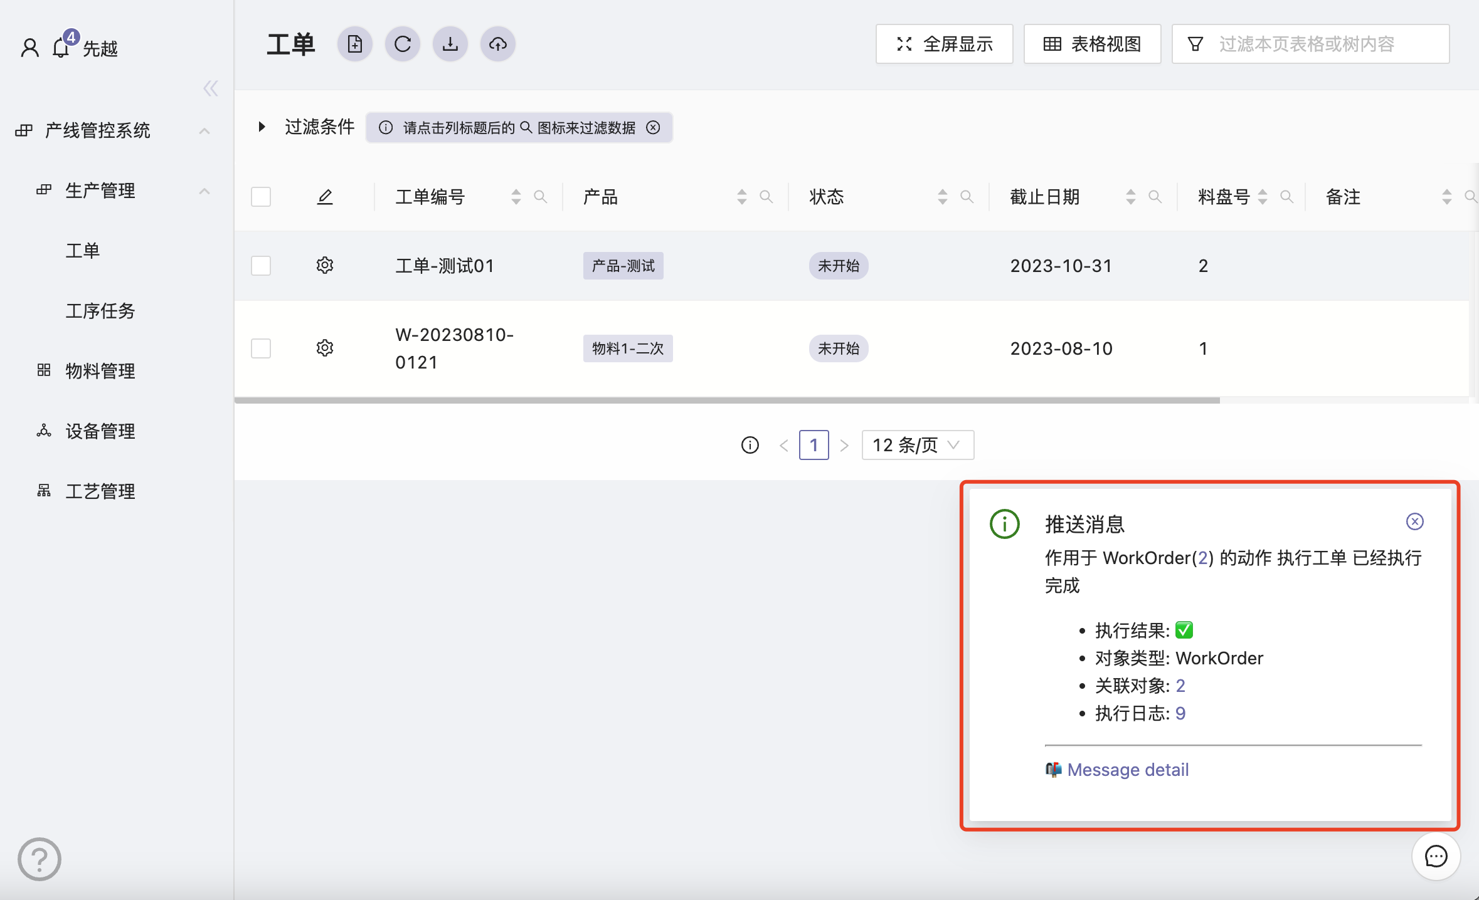This screenshot has width=1479, height=900.
Task: Click the new work order document icon
Action: tap(355, 44)
